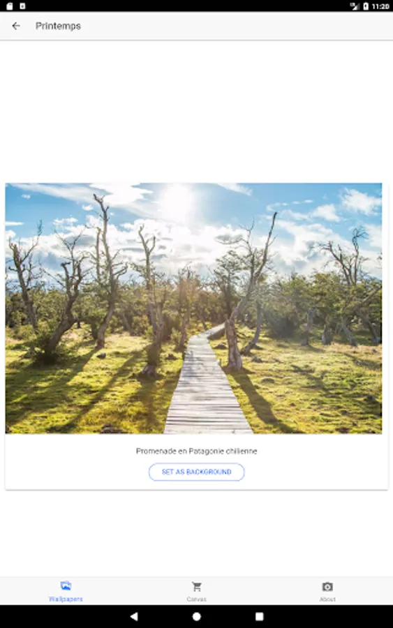The height and width of the screenshot is (628, 393).
Task: Tap caption Promenade en Patagonie chilienne
Action: click(x=196, y=451)
